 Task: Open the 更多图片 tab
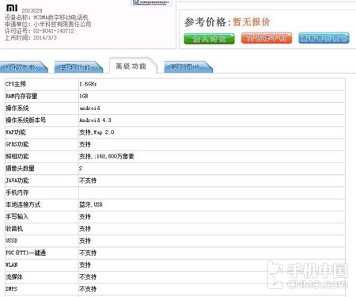(x=187, y=67)
